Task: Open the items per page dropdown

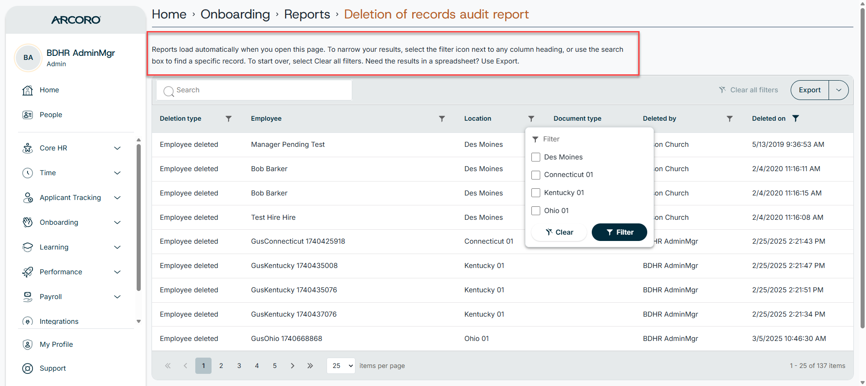Action: pyautogui.click(x=341, y=366)
